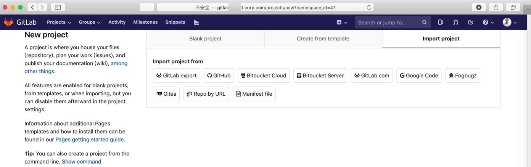Viewport: 531px width, 167px height.
Task: Import Repo by URL
Action: click(x=206, y=94)
